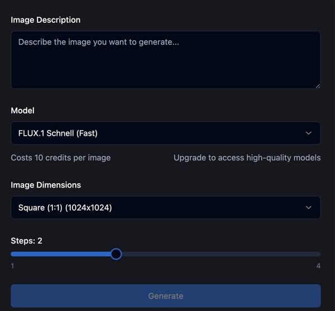Click the text area resize handle

click(318, 85)
